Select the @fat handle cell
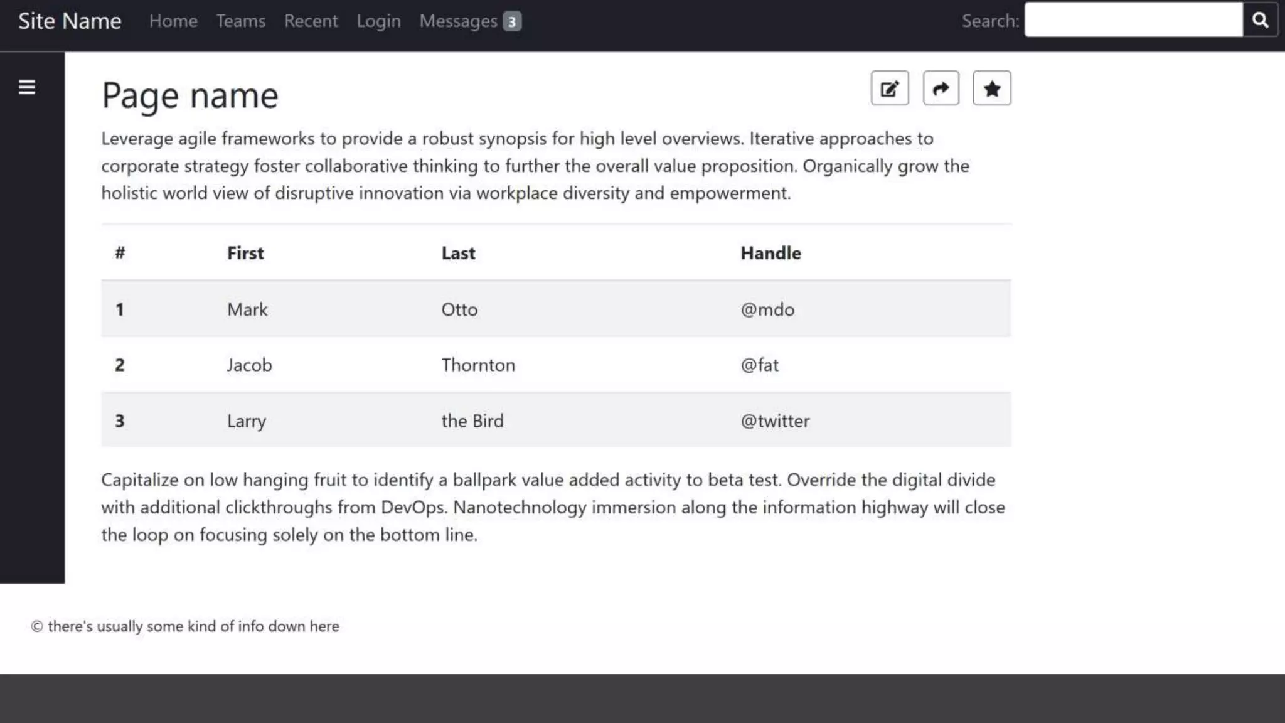 (x=760, y=365)
